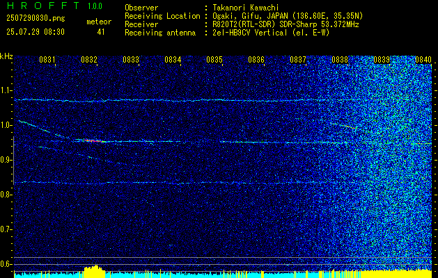Click the 0838 time marker
Image resolution: width=438 pixels, height=278 pixels.
click(x=340, y=59)
